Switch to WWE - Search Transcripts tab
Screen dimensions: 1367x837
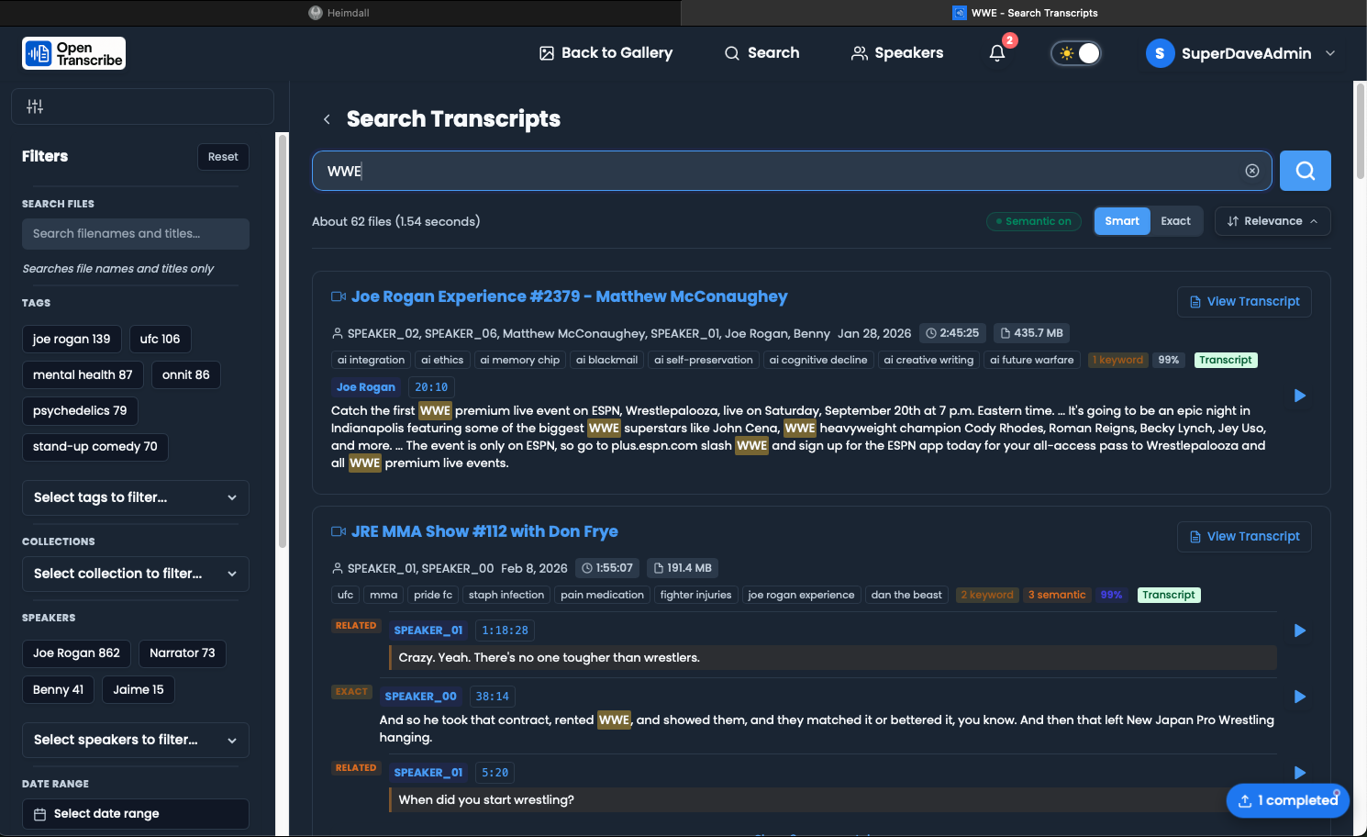click(x=1025, y=13)
